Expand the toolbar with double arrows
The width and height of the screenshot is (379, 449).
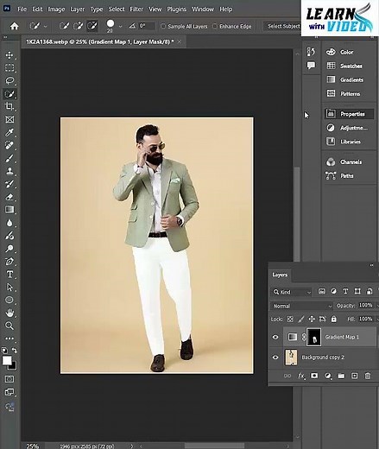click(5, 37)
